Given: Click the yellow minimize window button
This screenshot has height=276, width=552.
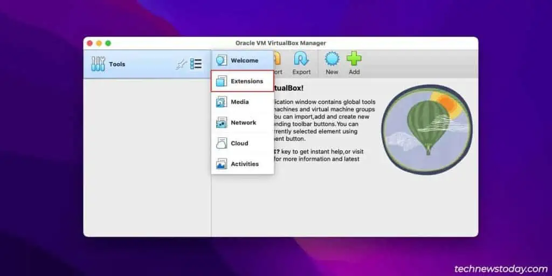Looking at the screenshot, I should pyautogui.click(x=99, y=43).
